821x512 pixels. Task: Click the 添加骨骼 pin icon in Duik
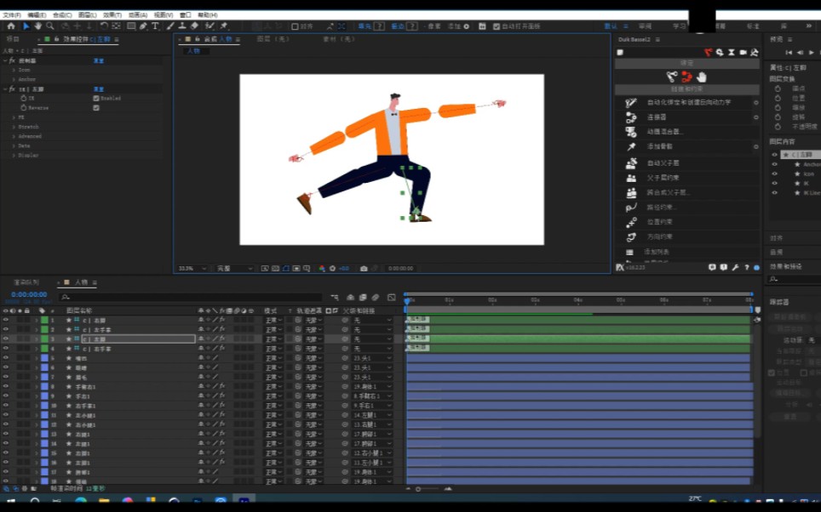[631, 148]
